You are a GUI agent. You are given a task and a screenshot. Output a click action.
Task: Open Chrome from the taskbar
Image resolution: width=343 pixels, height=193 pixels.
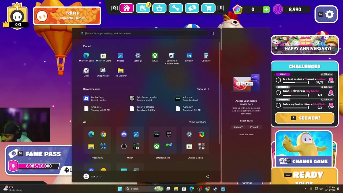pos(207,189)
